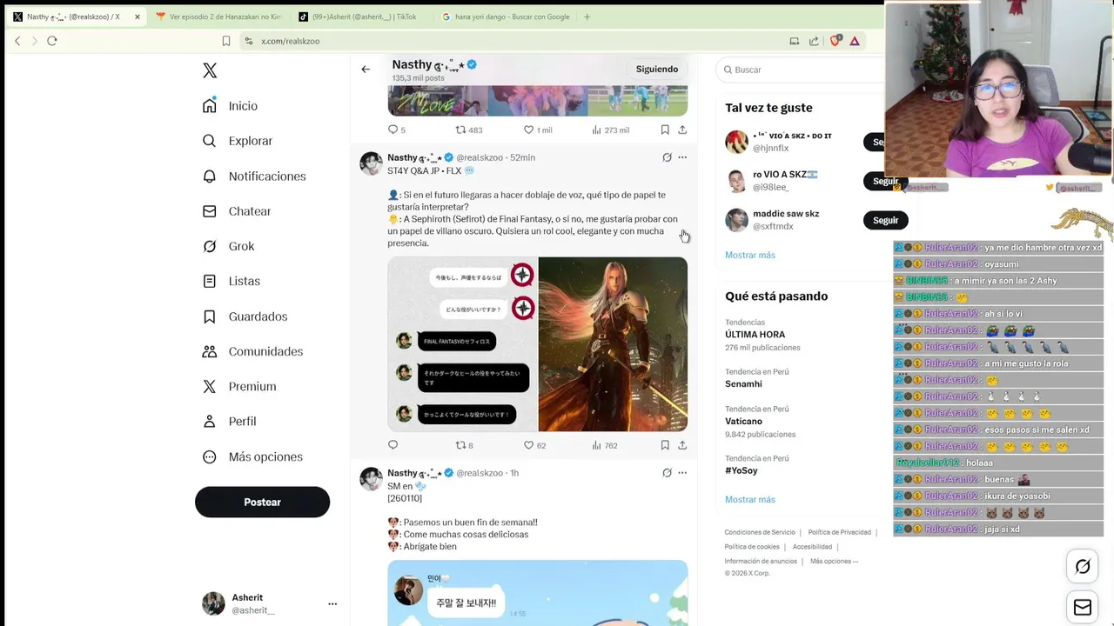Click the Siguiendo button
Image resolution: width=1114 pixels, height=626 pixels.
tap(657, 69)
